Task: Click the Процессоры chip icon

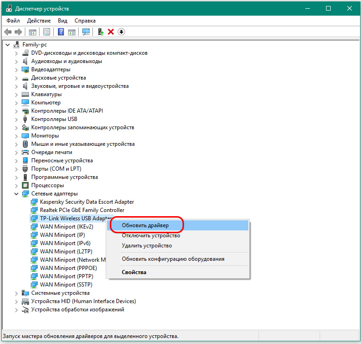Action: (25, 185)
